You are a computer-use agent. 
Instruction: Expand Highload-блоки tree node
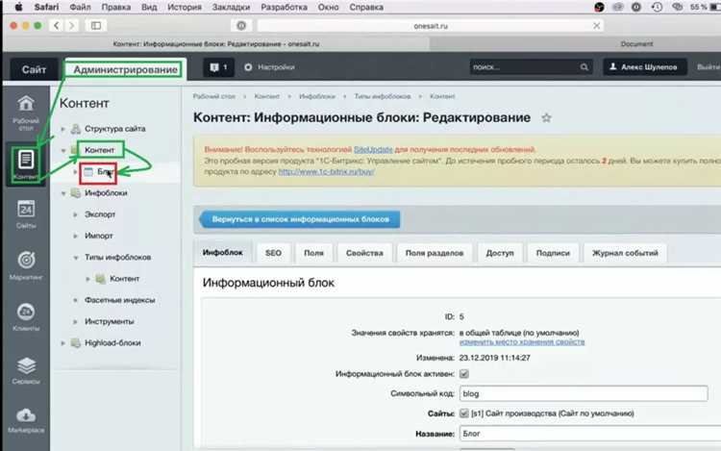pos(63,343)
